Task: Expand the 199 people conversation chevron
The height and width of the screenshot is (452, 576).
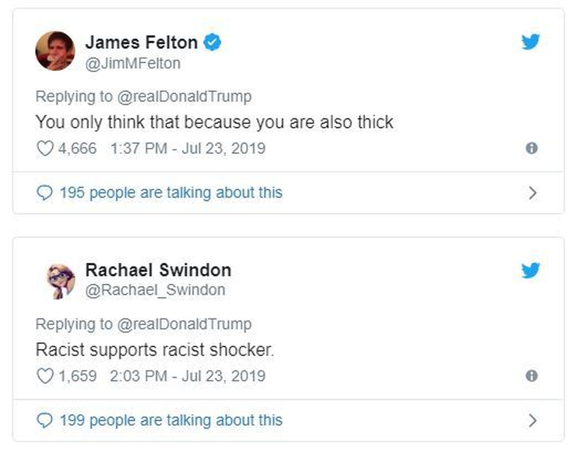Action: tap(532, 421)
